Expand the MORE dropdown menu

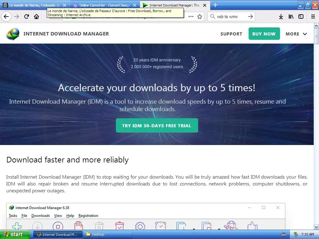point(296,34)
